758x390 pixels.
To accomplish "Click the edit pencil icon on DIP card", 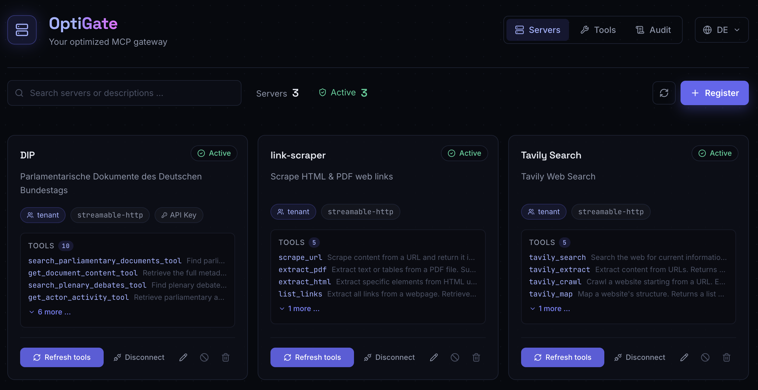I will 183,357.
